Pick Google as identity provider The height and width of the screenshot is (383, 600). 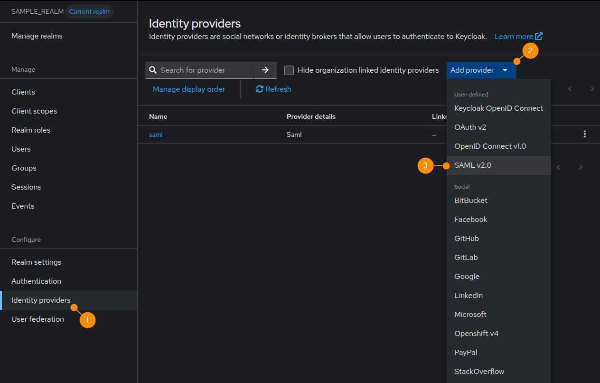coord(467,277)
